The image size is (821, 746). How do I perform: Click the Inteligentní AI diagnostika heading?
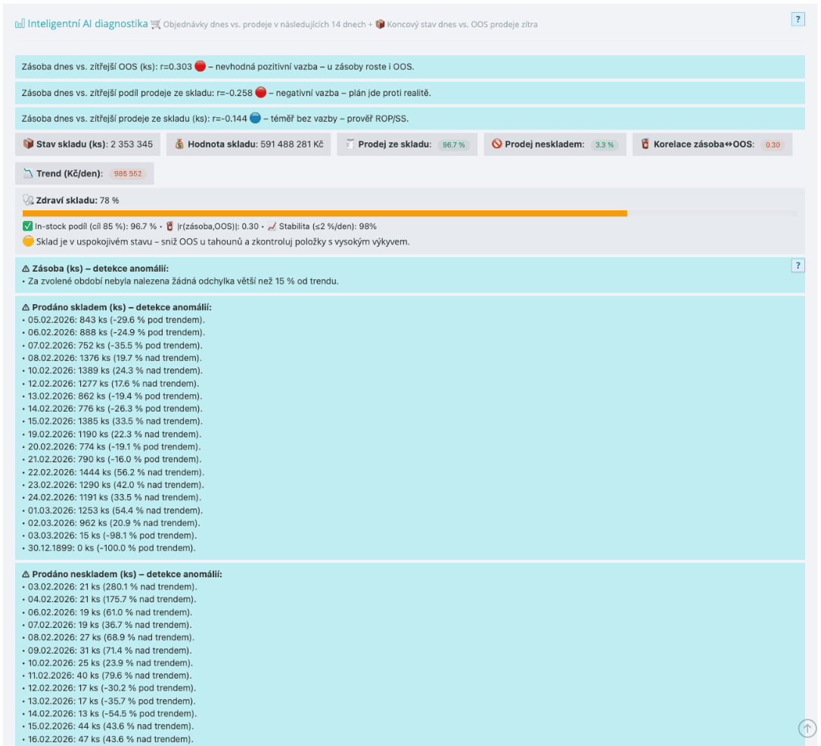click(x=88, y=24)
